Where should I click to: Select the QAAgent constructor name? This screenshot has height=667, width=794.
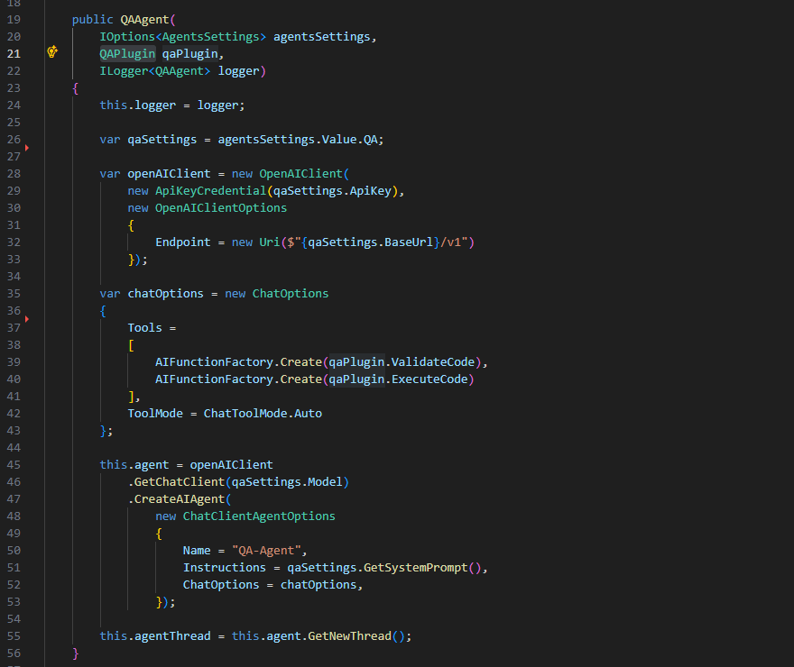click(x=144, y=20)
